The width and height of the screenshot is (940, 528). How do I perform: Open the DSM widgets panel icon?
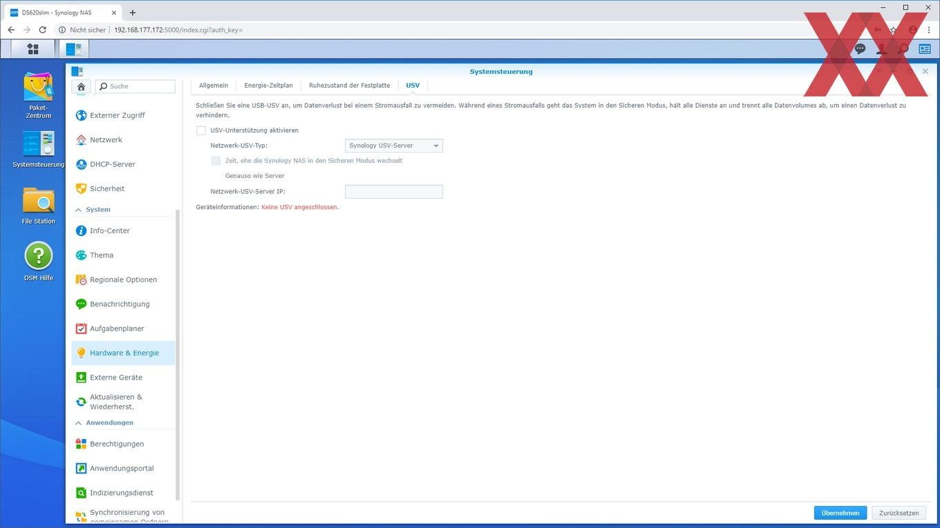coord(925,49)
